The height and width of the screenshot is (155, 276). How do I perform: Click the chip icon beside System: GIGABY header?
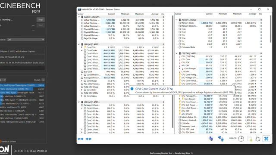pyautogui.click(x=82, y=17)
